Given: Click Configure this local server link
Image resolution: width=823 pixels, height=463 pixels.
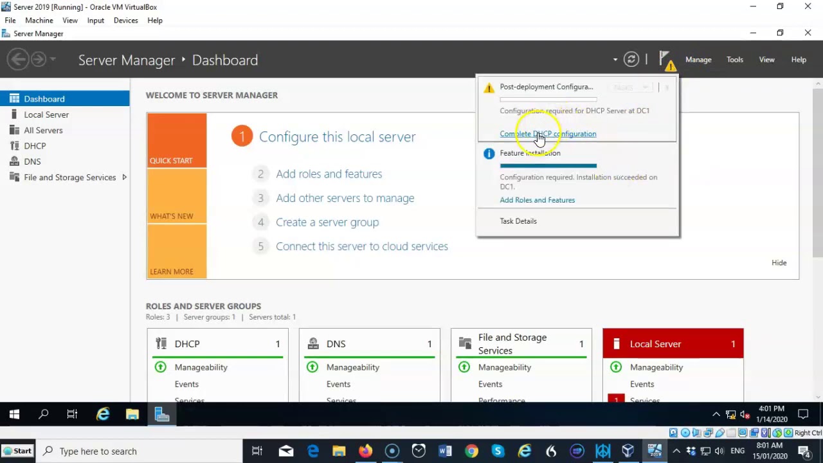Looking at the screenshot, I should click(x=337, y=137).
